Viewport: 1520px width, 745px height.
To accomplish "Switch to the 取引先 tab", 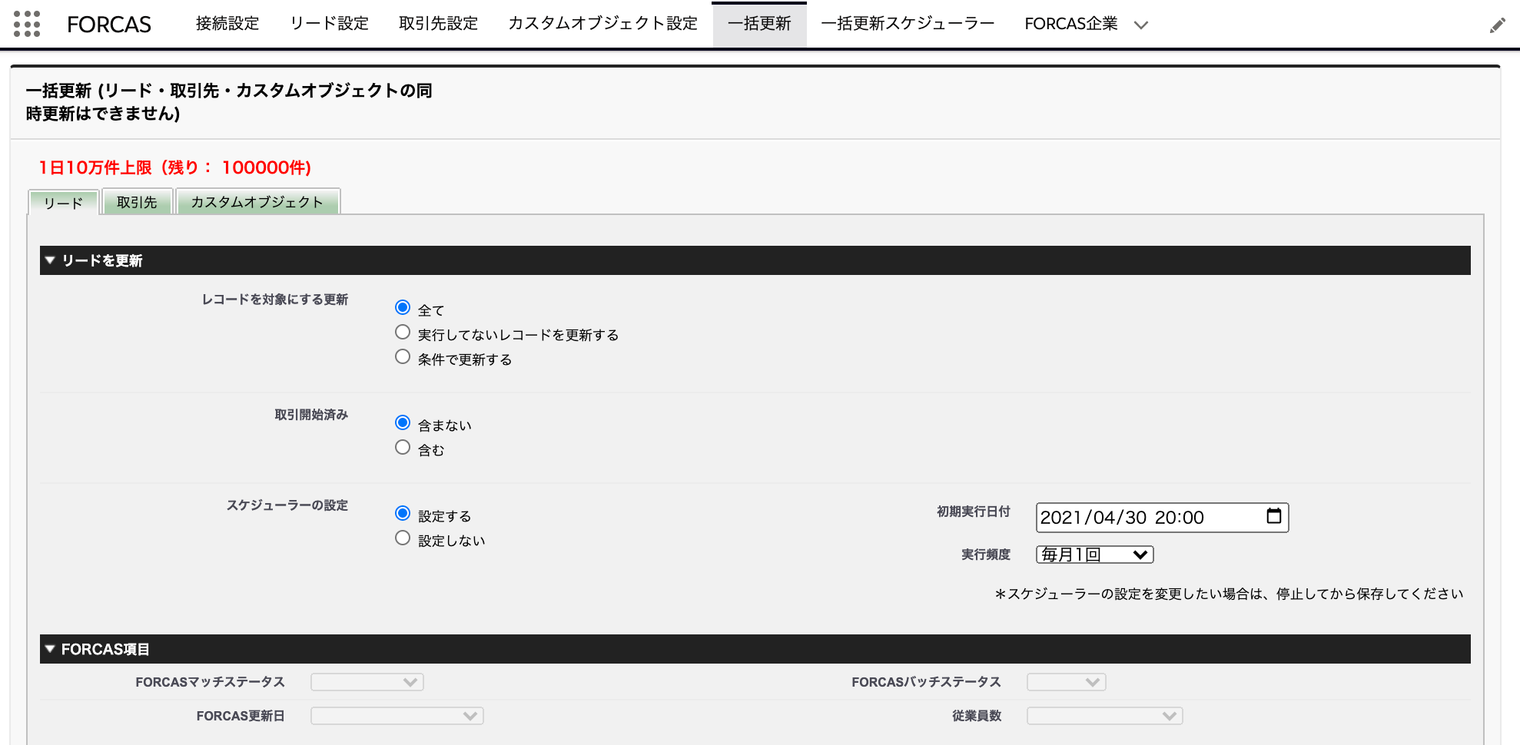I will click(137, 202).
